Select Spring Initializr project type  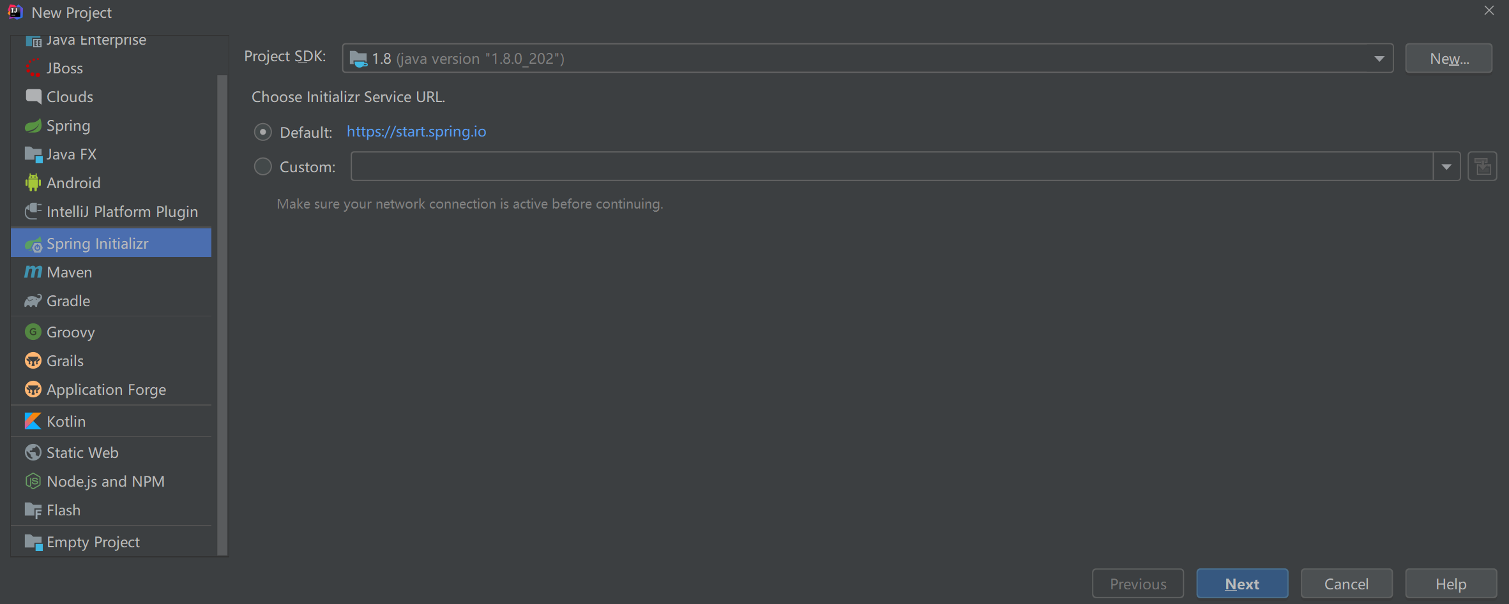pyautogui.click(x=97, y=244)
